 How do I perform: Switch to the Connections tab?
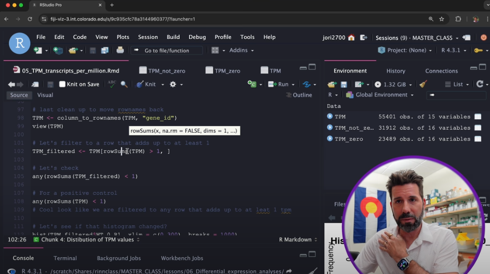coord(441,71)
